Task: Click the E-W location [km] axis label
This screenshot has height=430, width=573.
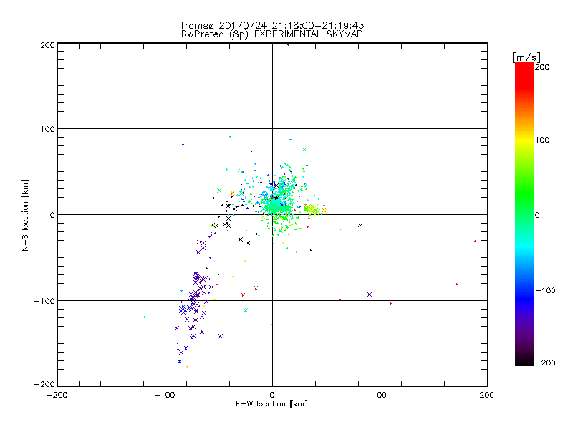Action: pos(272,405)
